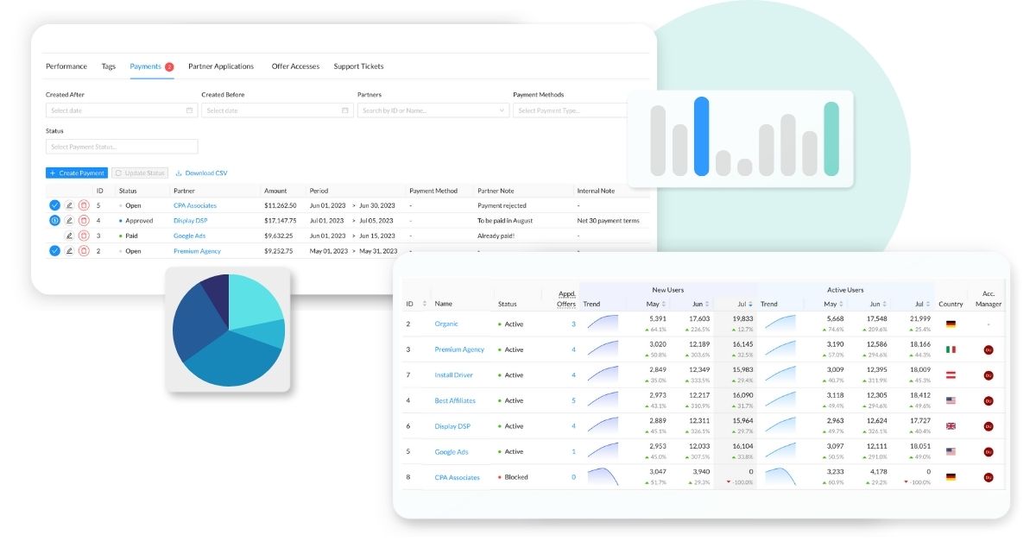
Task: Delete the Premium Agency payment with trash icon
Action: (x=84, y=251)
